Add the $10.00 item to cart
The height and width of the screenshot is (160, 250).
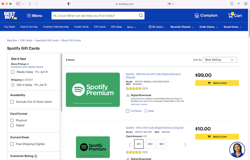pos(217,137)
